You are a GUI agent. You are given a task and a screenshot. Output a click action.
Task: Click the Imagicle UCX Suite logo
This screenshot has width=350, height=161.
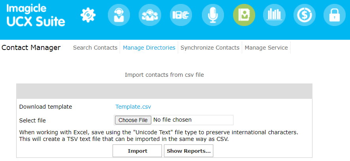click(36, 15)
